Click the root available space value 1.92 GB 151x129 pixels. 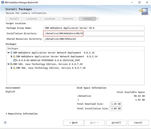[140, 100]
